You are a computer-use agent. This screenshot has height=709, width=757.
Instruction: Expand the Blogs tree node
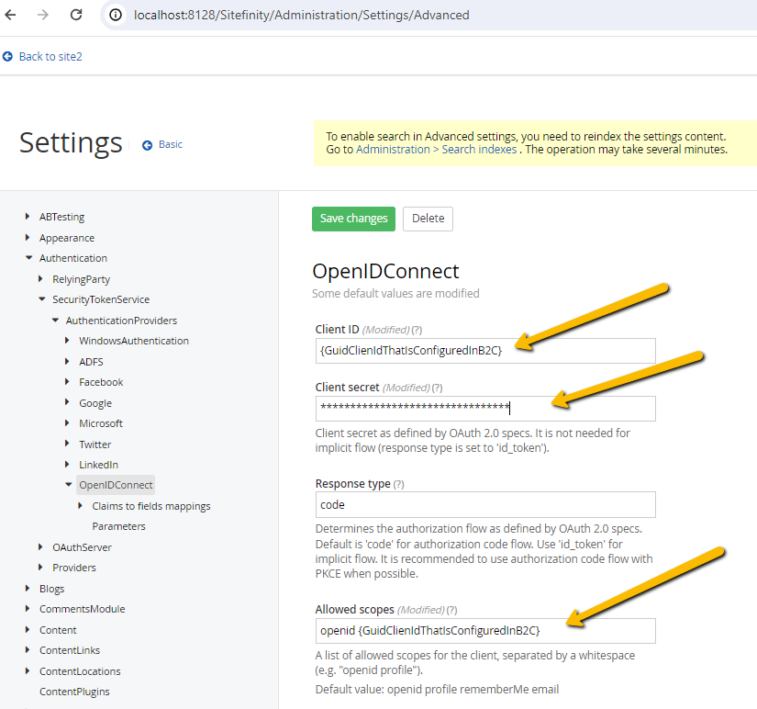28,588
